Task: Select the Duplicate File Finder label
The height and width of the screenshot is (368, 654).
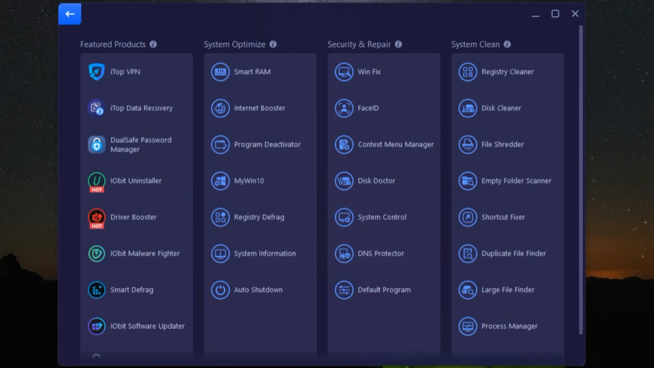Action: pos(514,253)
